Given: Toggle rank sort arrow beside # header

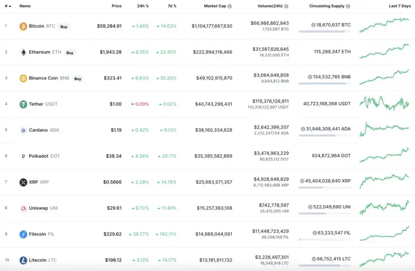Looking at the screenshot, I should click(10, 6).
